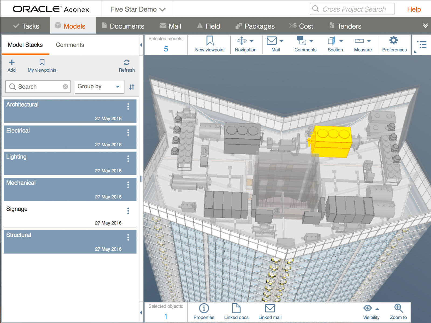Click the Help link
431x323 pixels.
pyautogui.click(x=414, y=9)
